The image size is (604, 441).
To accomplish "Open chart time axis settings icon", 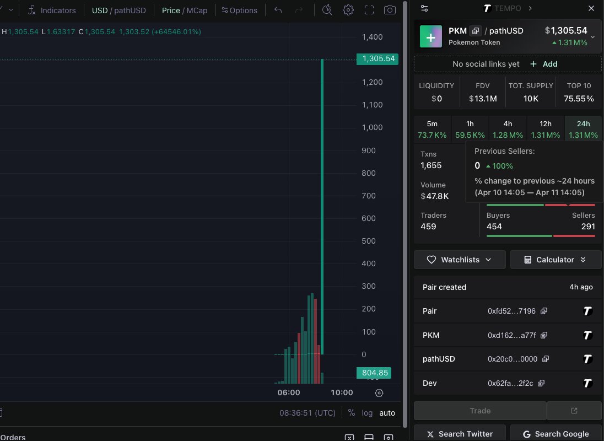I will coord(379,393).
